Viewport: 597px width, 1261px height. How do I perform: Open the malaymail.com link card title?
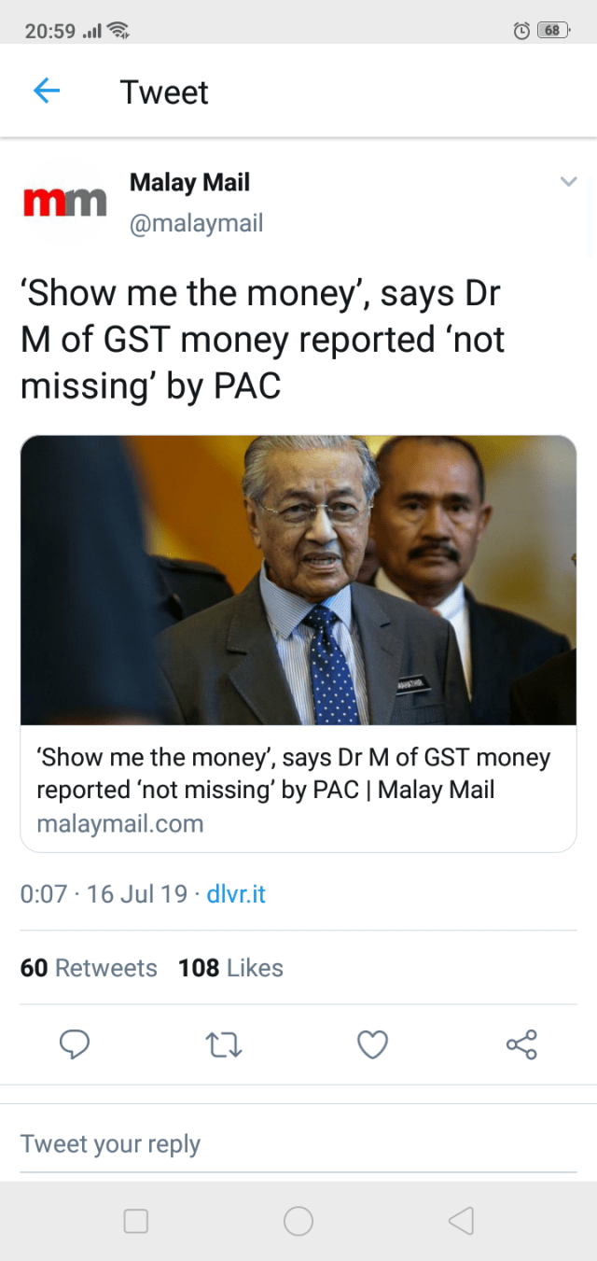pyautogui.click(x=293, y=773)
